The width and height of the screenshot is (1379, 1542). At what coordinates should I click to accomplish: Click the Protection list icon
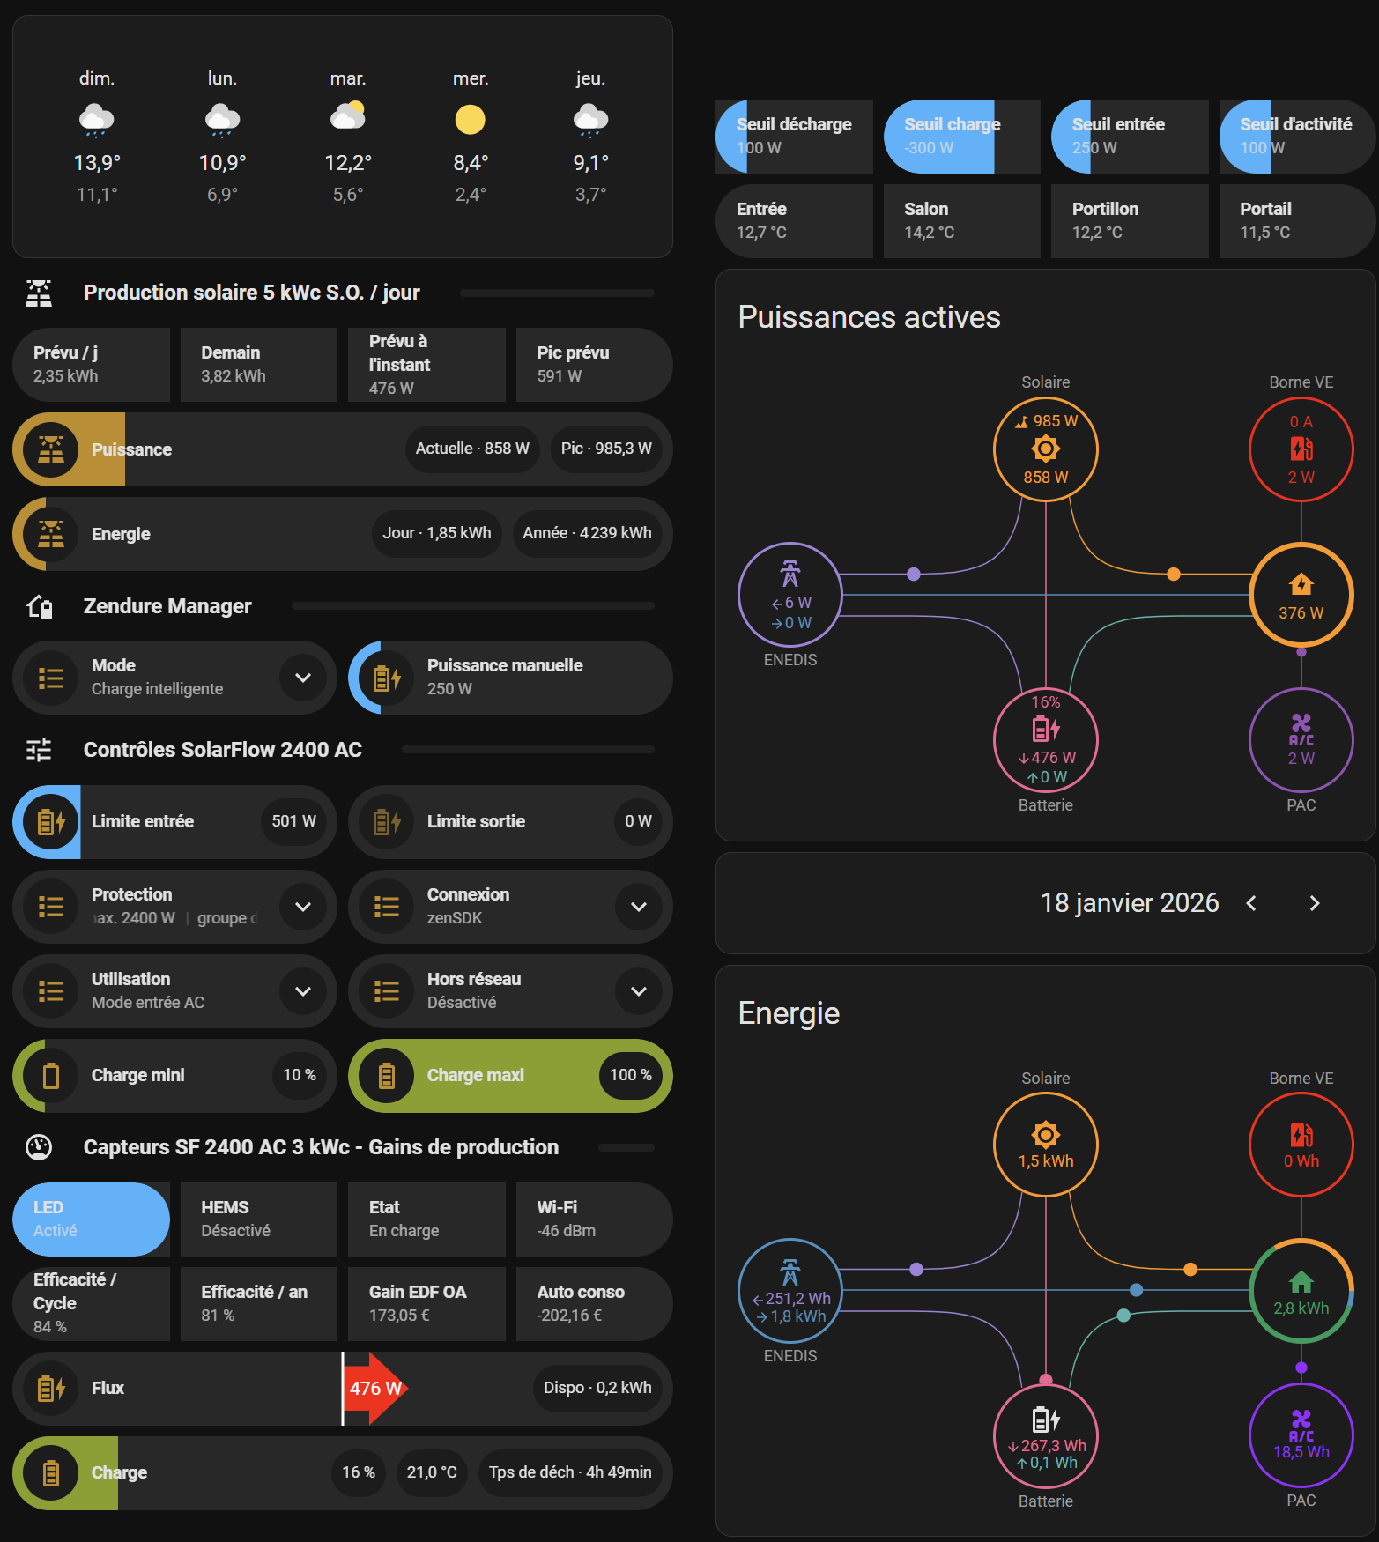click(x=51, y=907)
